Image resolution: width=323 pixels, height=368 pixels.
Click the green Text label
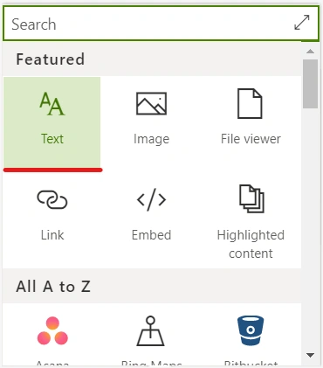52,139
